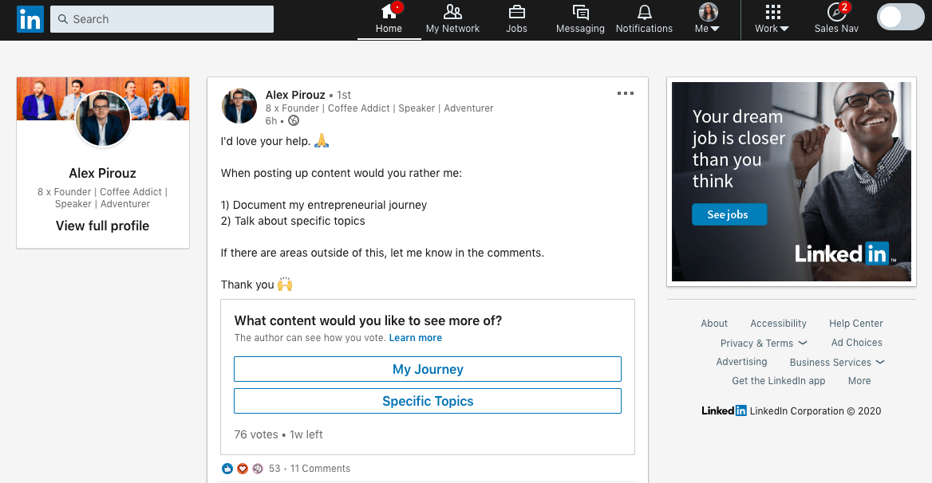Click Alex Pirouz's name in the sidebar card
The image size is (932, 483).
point(102,173)
